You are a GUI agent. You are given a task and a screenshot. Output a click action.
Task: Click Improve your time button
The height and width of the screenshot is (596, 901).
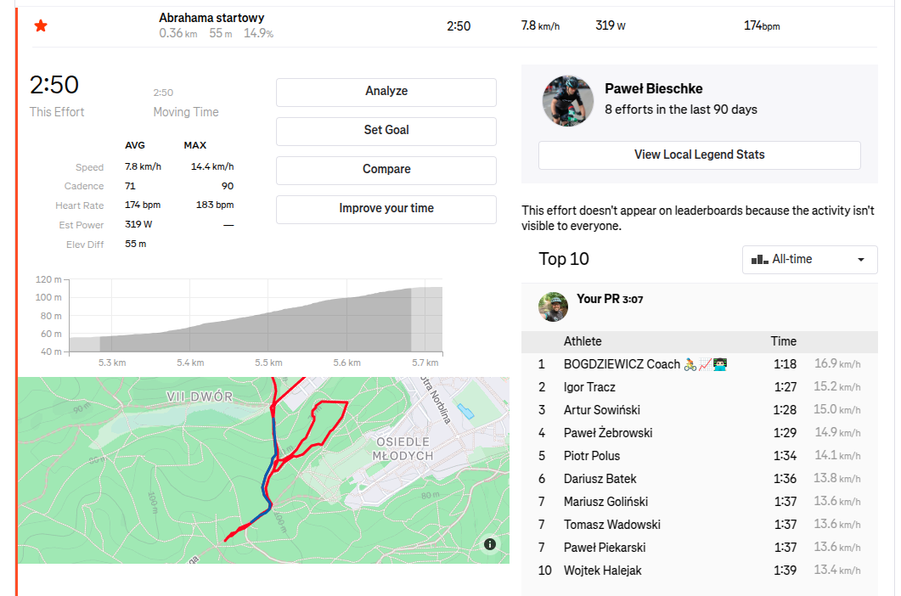386,209
